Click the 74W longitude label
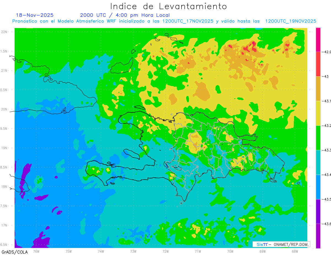Image resolution: width=331 pixels, height=255 pixels. 101,251
